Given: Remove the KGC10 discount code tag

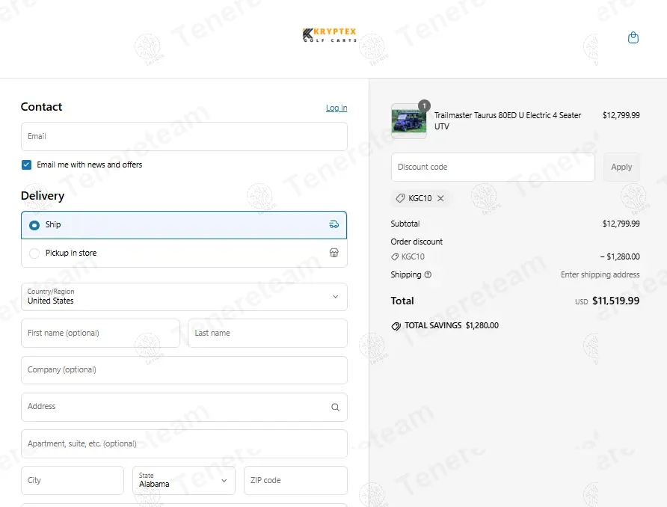Looking at the screenshot, I should 440,198.
